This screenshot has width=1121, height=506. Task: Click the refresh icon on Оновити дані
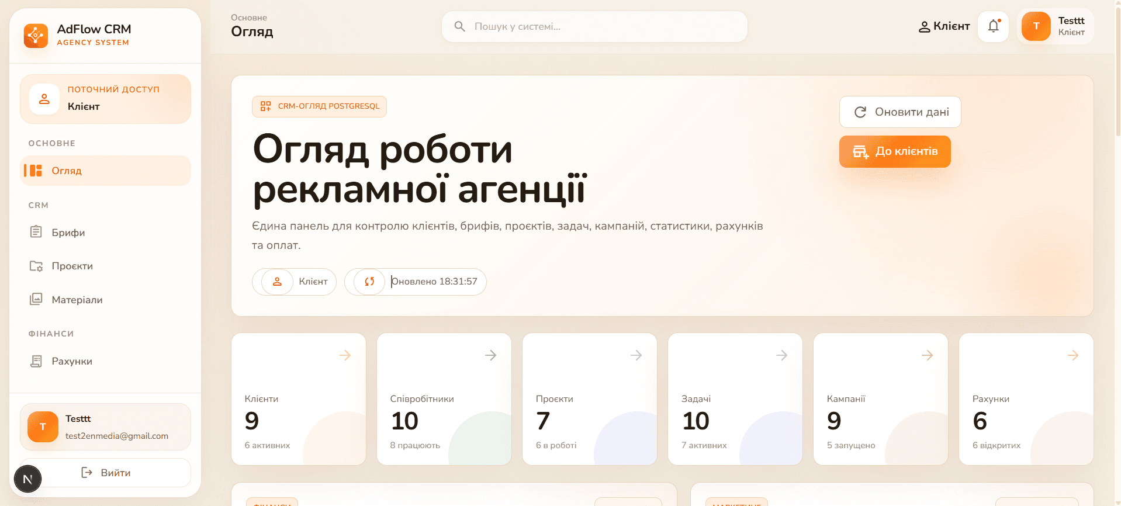click(x=860, y=112)
